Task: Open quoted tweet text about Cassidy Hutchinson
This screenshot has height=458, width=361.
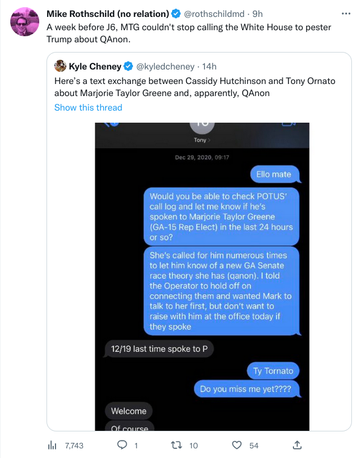Action: [194, 87]
